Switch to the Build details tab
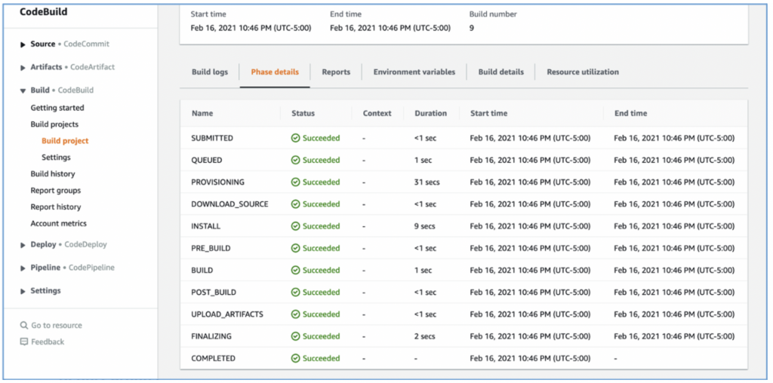Image resolution: width=773 pixels, height=383 pixels. tap(501, 72)
